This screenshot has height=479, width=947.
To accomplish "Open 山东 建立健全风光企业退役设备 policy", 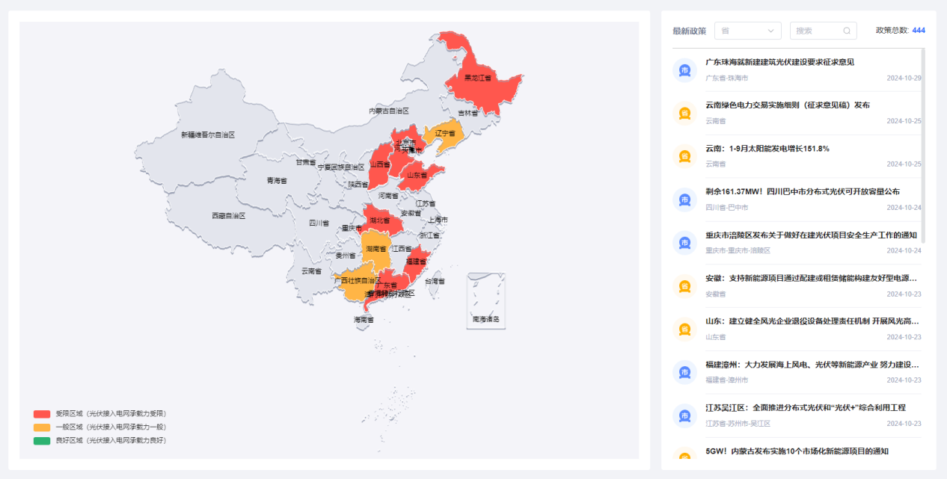I will coord(812,321).
